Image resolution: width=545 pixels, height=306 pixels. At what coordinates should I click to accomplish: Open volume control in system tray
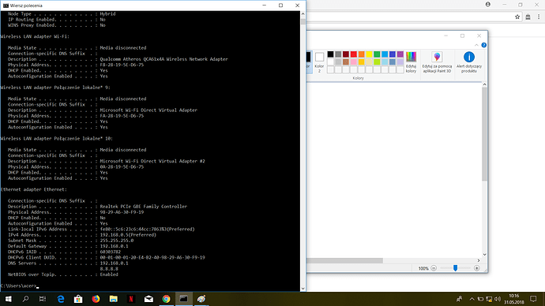pos(498,299)
